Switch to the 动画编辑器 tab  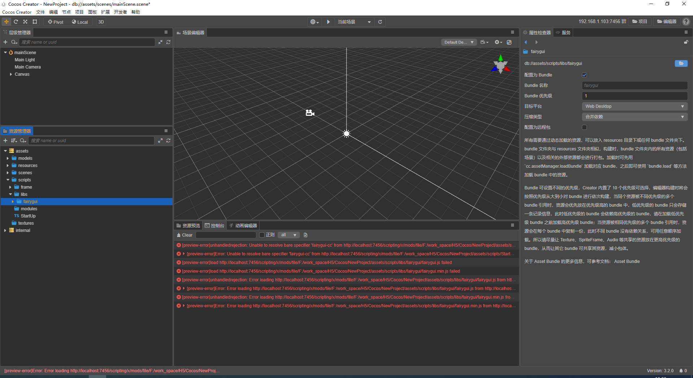tap(243, 225)
